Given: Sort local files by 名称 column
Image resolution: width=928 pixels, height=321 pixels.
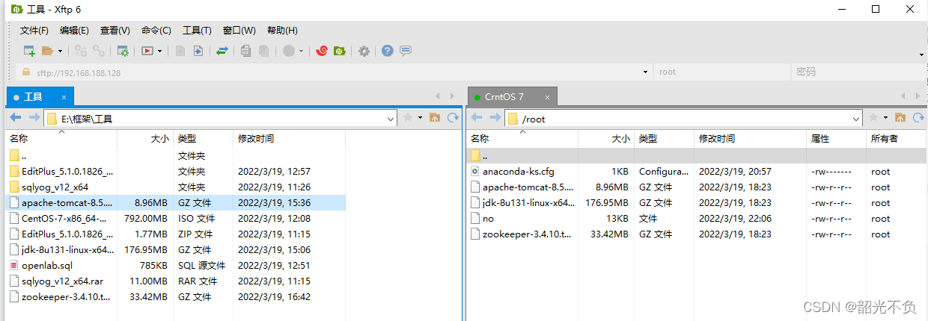Looking at the screenshot, I should click(x=61, y=138).
